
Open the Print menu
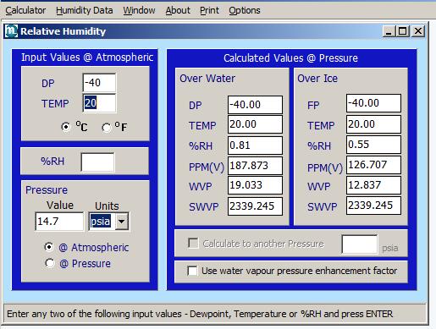(x=209, y=10)
